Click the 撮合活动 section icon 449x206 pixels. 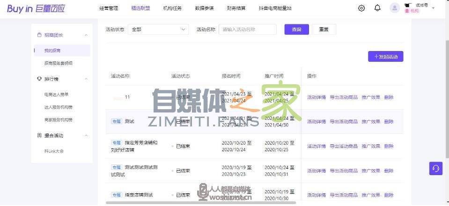click(39, 135)
